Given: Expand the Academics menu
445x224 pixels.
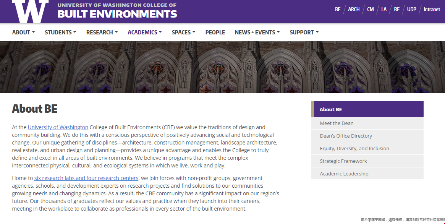Looking at the screenshot, I should pos(144,32).
